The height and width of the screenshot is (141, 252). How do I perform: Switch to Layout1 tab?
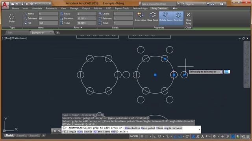point(21,136)
